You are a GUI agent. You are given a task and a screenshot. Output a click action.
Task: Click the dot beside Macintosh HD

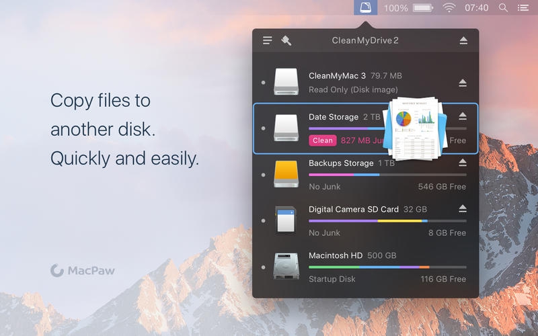click(x=263, y=267)
